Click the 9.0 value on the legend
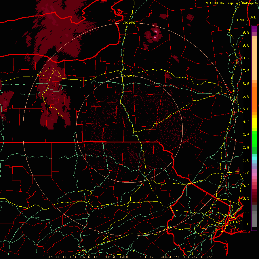Screen dimensions: 259x259 pyautogui.click(x=246, y=45)
